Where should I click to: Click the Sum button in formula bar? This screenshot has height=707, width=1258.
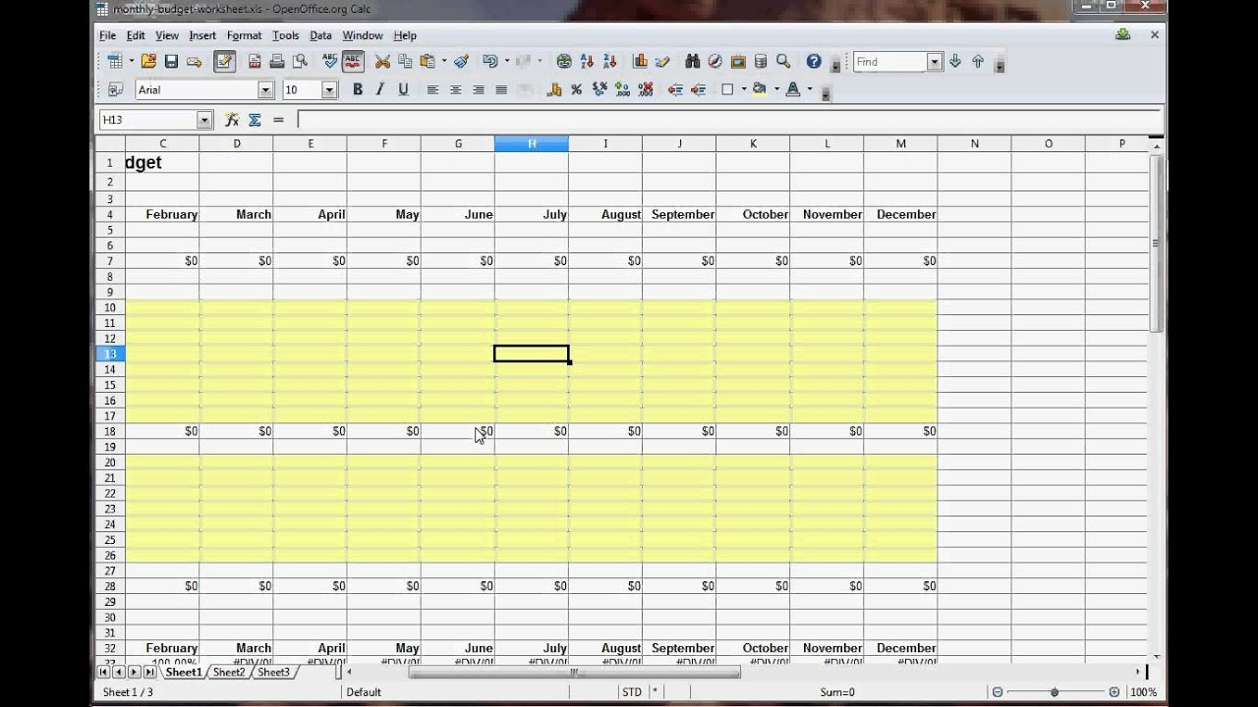click(x=254, y=119)
